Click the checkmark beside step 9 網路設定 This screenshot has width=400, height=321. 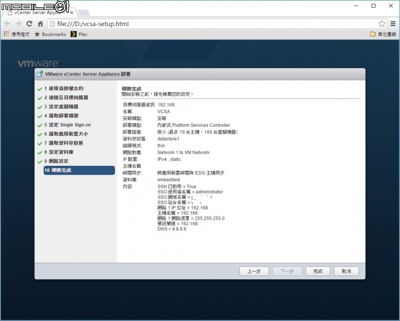click(39, 162)
